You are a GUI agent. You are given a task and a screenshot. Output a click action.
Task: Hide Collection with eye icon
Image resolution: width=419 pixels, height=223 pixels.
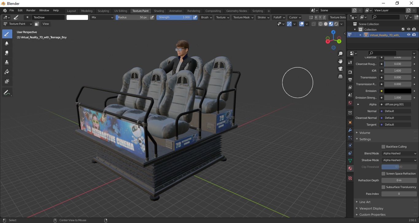(x=409, y=29)
